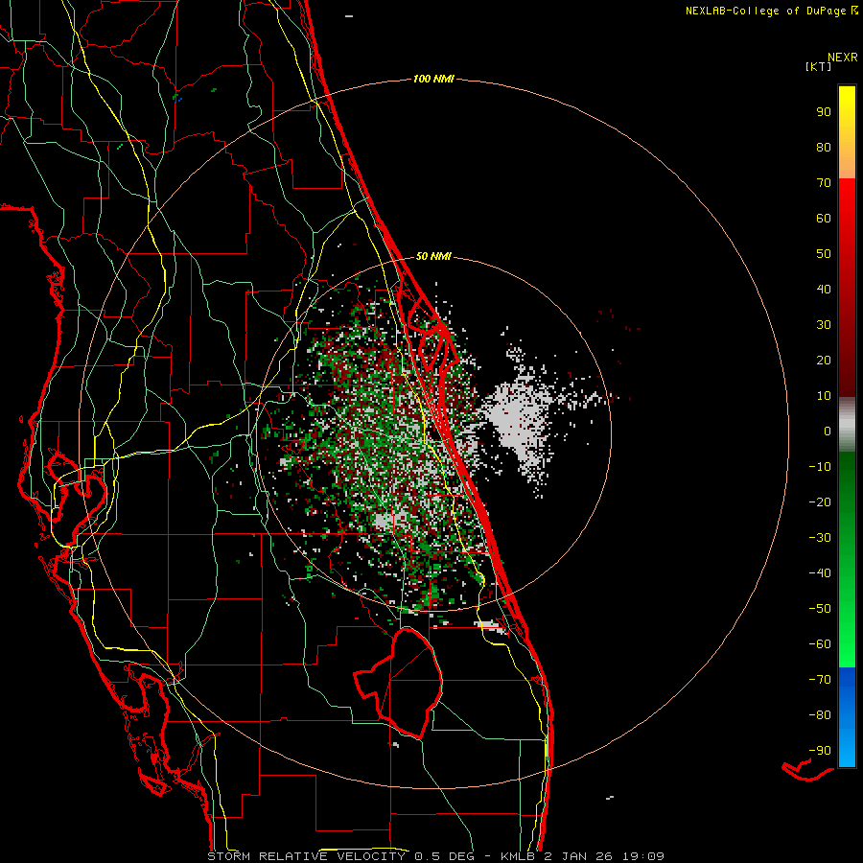Click the 70 value on the velocity scale
This screenshot has height=863, width=863.
824,183
